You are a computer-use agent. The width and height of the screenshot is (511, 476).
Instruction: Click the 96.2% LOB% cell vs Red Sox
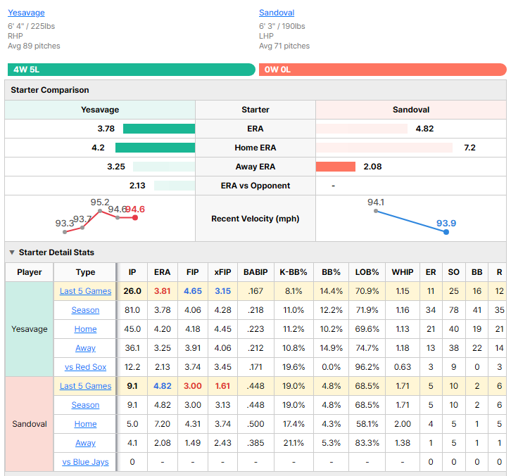[367, 367]
